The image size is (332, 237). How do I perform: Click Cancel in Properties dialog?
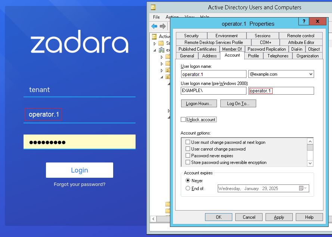[249, 217]
